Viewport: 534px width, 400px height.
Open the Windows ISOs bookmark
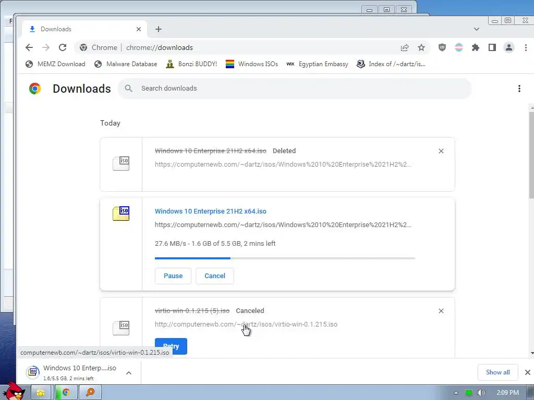tap(252, 64)
